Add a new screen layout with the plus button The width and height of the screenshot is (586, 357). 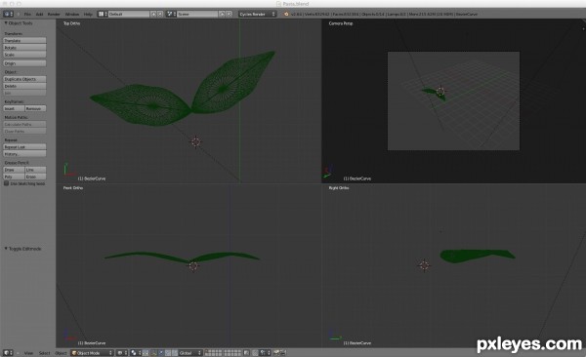coord(153,14)
